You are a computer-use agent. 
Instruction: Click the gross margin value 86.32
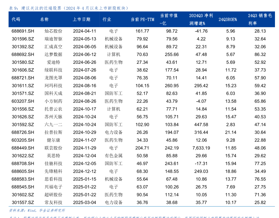[x=260, y=54]
